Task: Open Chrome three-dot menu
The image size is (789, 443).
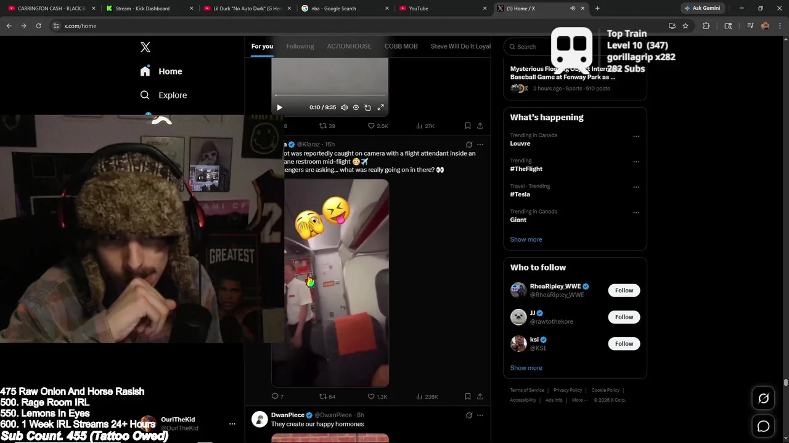Action: tap(780, 26)
